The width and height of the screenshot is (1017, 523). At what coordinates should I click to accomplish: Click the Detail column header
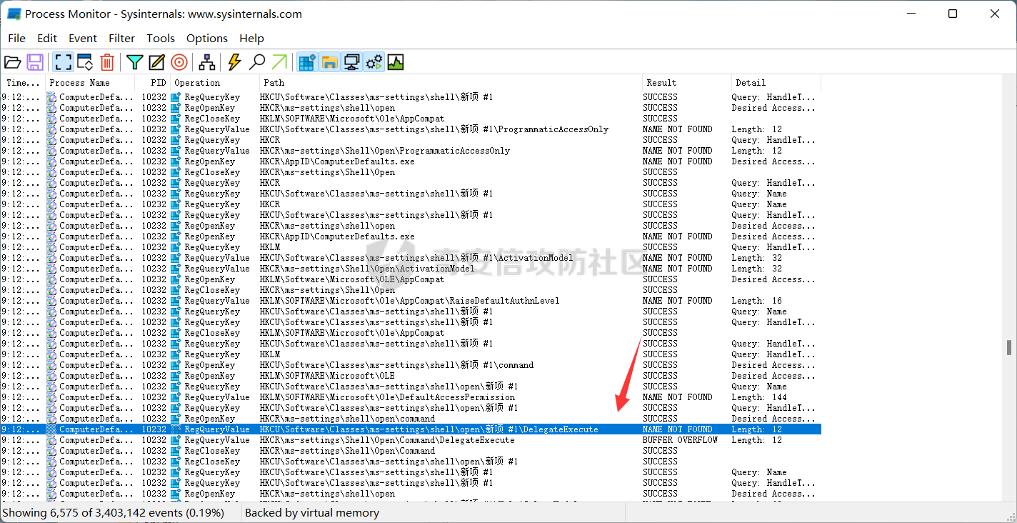pos(776,83)
